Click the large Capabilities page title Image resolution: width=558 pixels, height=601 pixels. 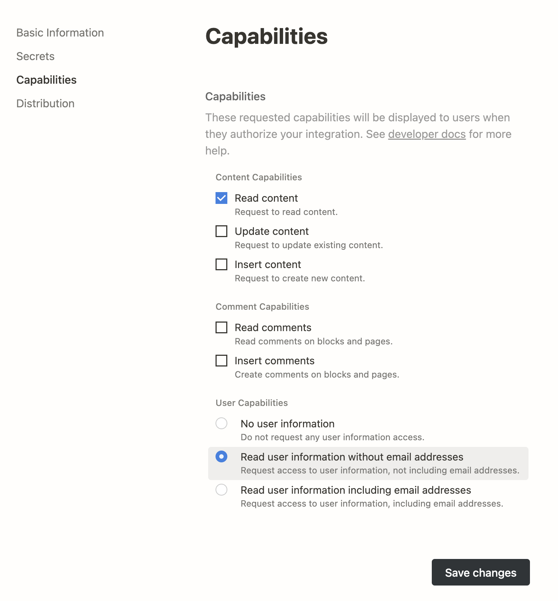266,37
